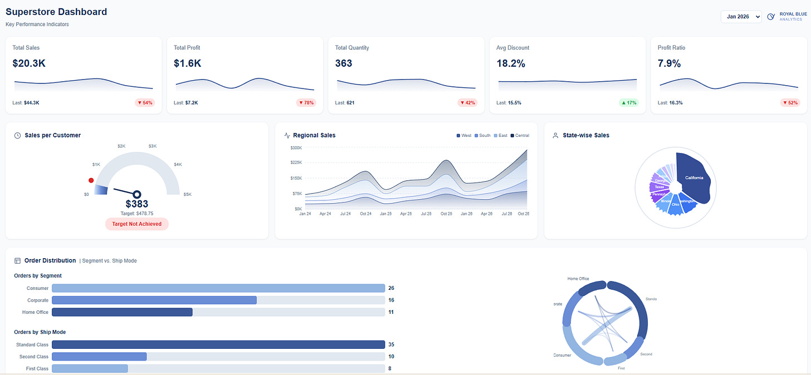This screenshot has height=375, width=811.
Task: Click the table icon beside Order Distribution
Action: [x=17, y=260]
